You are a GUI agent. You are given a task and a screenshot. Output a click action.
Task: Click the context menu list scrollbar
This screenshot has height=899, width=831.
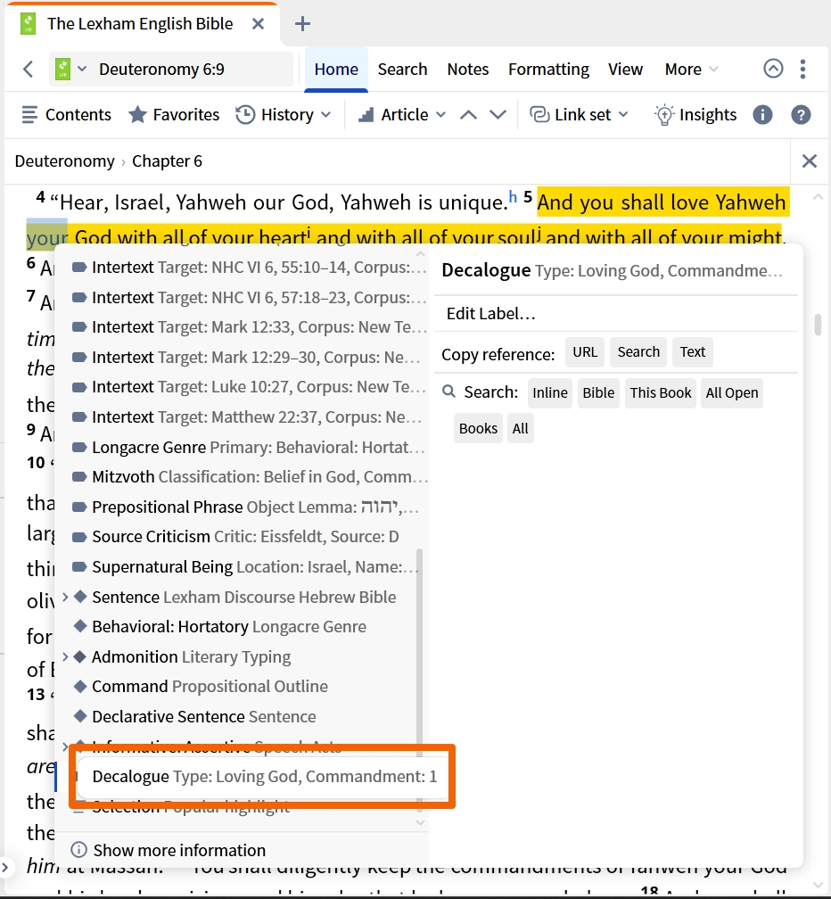419,680
